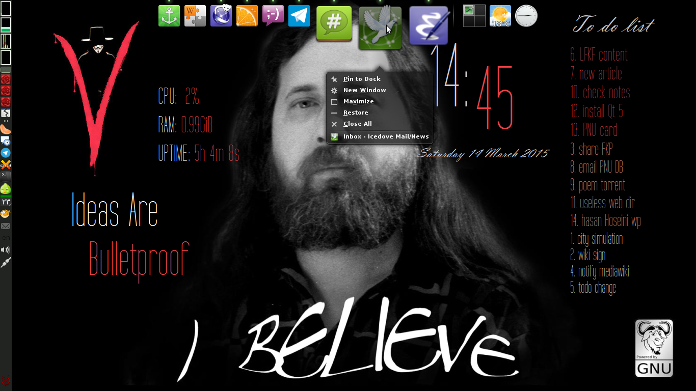This screenshot has width=696, height=391.
Task: Click the pufferfish tray icon
Action: click(6, 214)
